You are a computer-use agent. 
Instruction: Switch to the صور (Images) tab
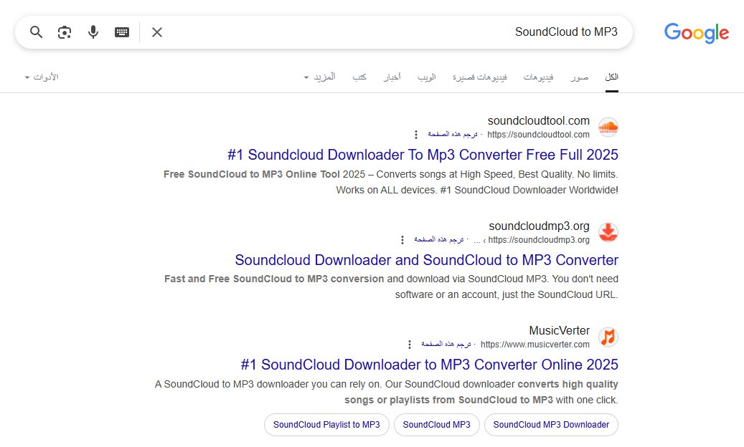tap(578, 77)
